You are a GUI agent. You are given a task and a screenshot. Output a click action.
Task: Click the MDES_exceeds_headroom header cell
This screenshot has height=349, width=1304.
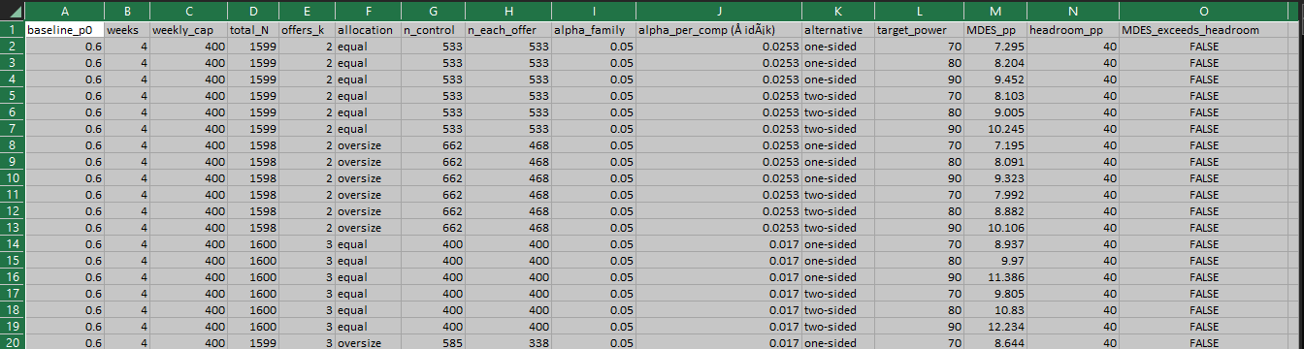(x=1203, y=30)
